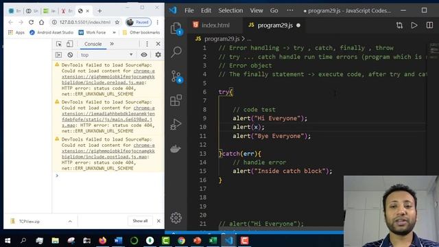Open the Edit menu in VS Code

coord(206,10)
